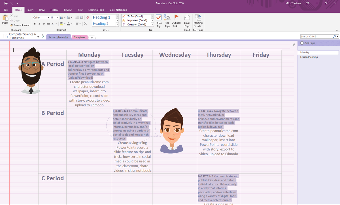Click the bullet list icon
Image resolution: width=340 pixels, height=205 pixels.
pos(61,18)
